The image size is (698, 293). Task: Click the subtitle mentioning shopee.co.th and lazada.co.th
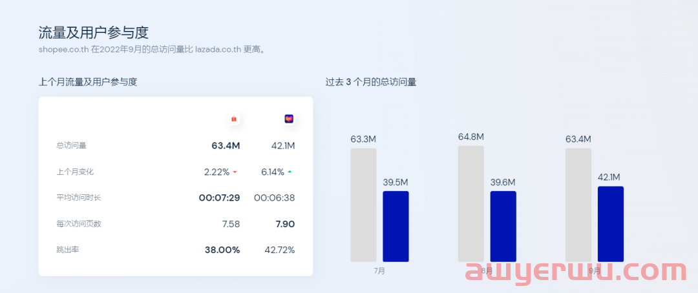153,49
